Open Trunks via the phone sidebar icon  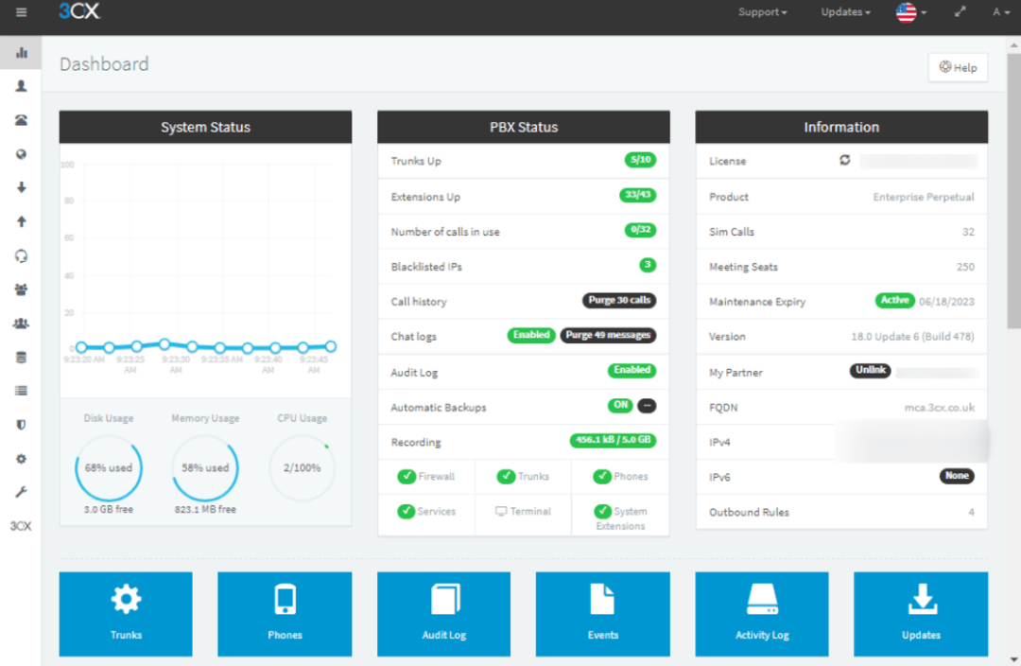(21, 119)
